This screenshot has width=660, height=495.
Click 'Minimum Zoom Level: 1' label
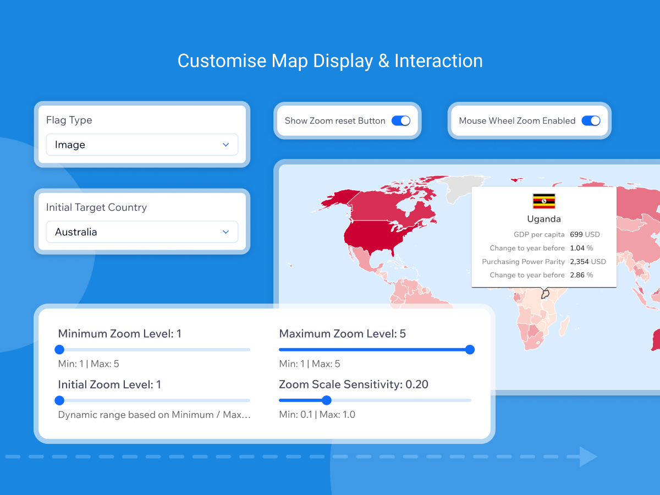[x=120, y=333]
